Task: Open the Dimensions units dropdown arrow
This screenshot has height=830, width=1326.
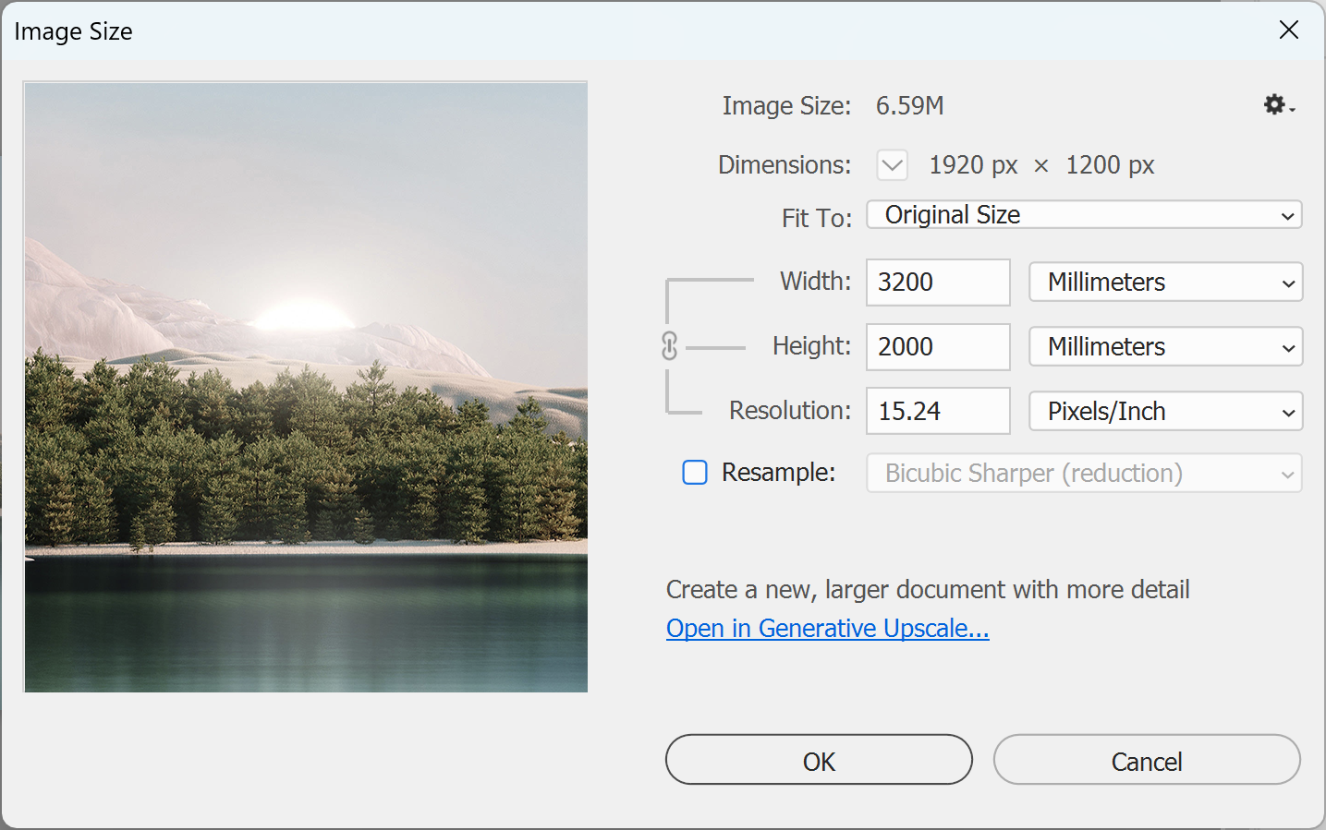Action: pyautogui.click(x=893, y=165)
